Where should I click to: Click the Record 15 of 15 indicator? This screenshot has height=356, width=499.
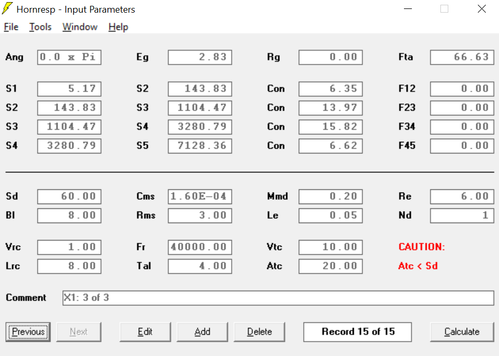(357, 332)
